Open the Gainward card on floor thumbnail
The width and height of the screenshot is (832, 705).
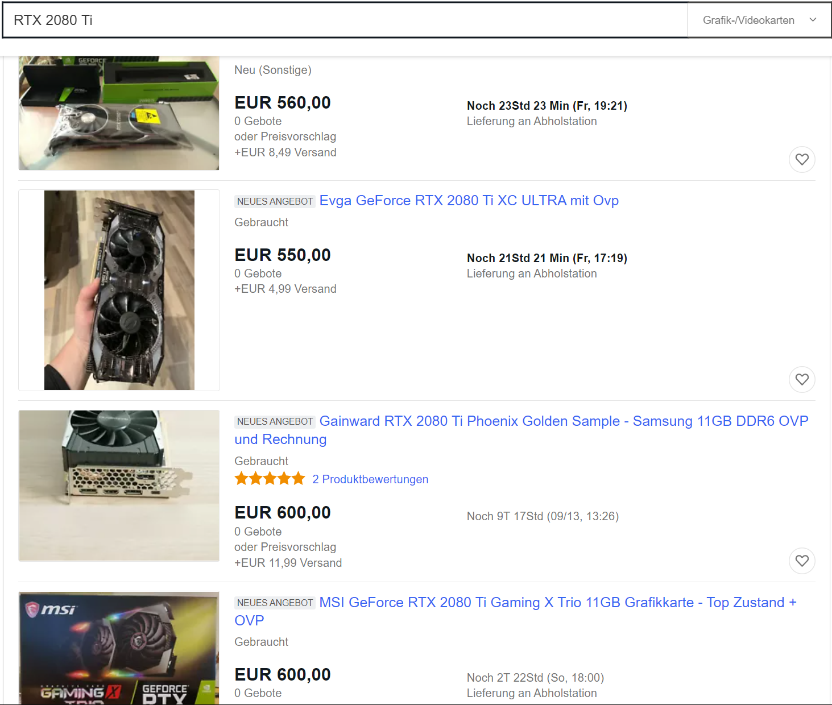(x=119, y=486)
